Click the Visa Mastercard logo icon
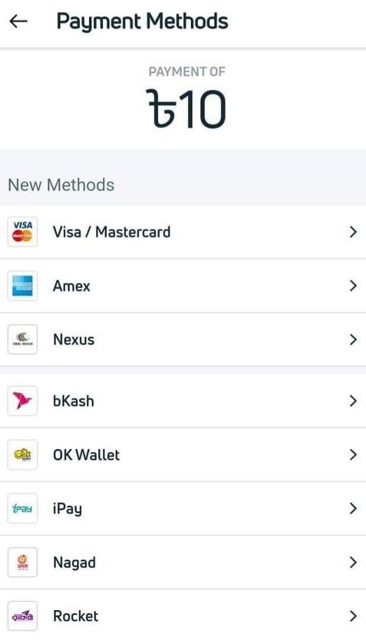Viewport: 366px width, 640px height. coord(22,232)
